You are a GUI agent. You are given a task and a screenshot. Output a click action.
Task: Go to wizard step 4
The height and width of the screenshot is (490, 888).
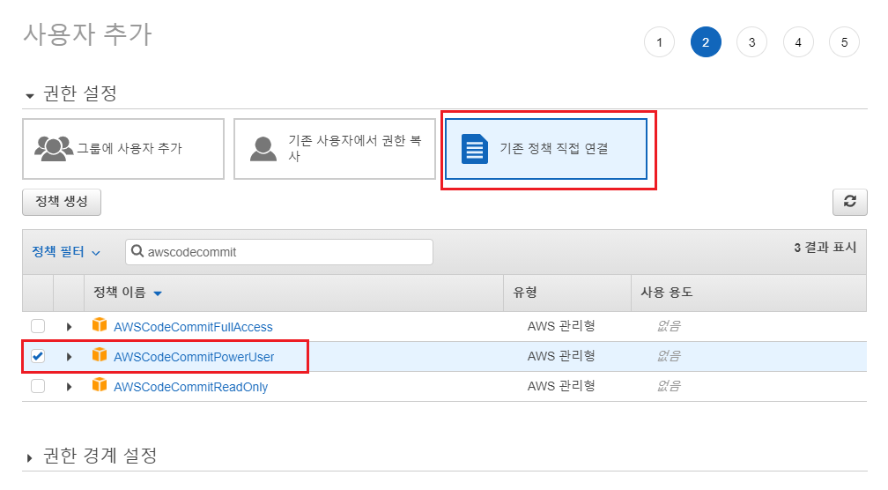pyautogui.click(x=798, y=42)
